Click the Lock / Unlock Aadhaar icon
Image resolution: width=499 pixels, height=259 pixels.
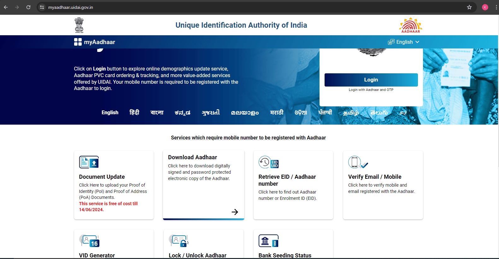(x=179, y=241)
